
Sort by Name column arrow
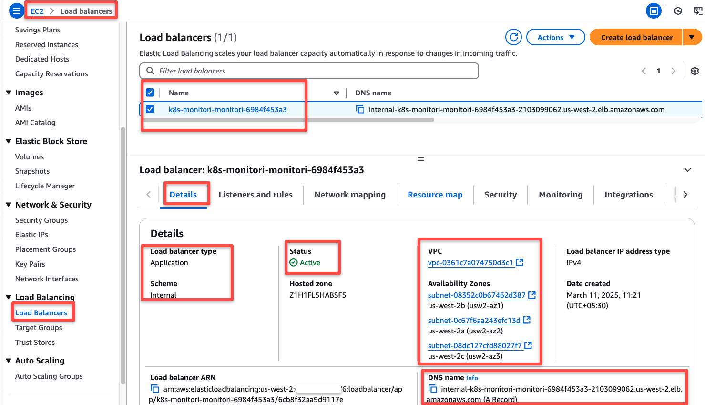337,93
